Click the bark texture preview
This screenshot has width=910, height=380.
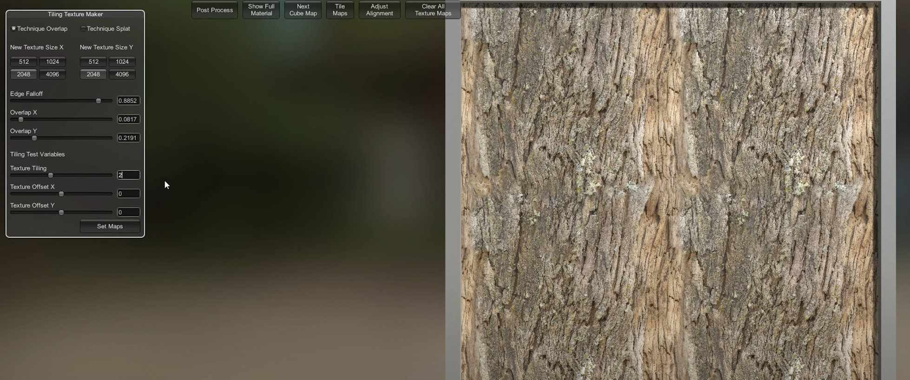pyautogui.click(x=670, y=192)
